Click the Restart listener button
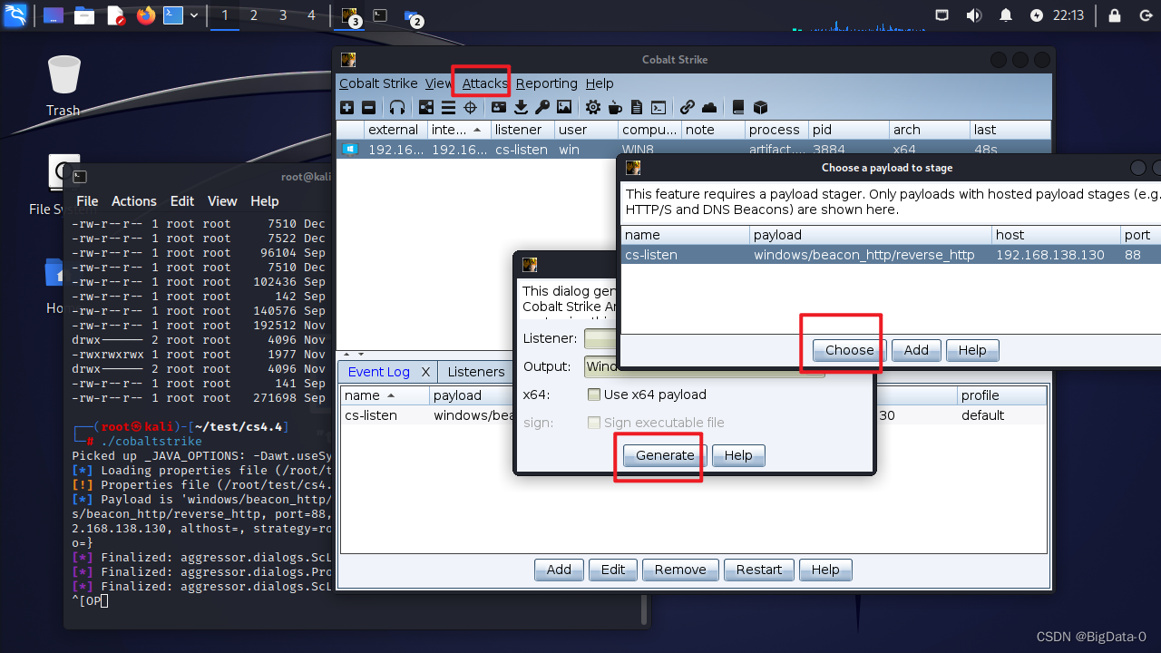 759,570
